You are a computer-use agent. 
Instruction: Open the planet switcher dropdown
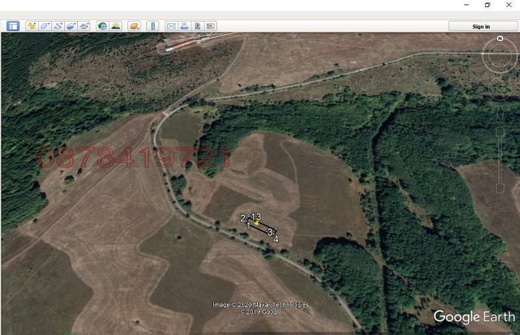(x=134, y=26)
